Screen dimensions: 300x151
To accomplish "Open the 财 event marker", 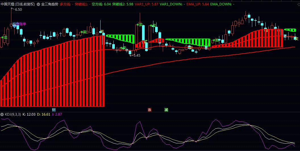I will pos(54,110).
